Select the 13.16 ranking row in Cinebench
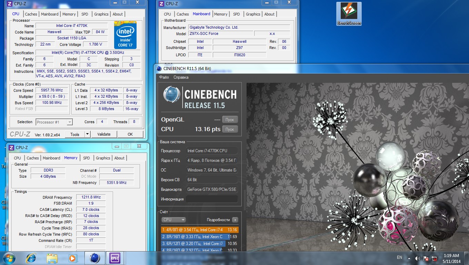The image size is (469, 265). 200,229
